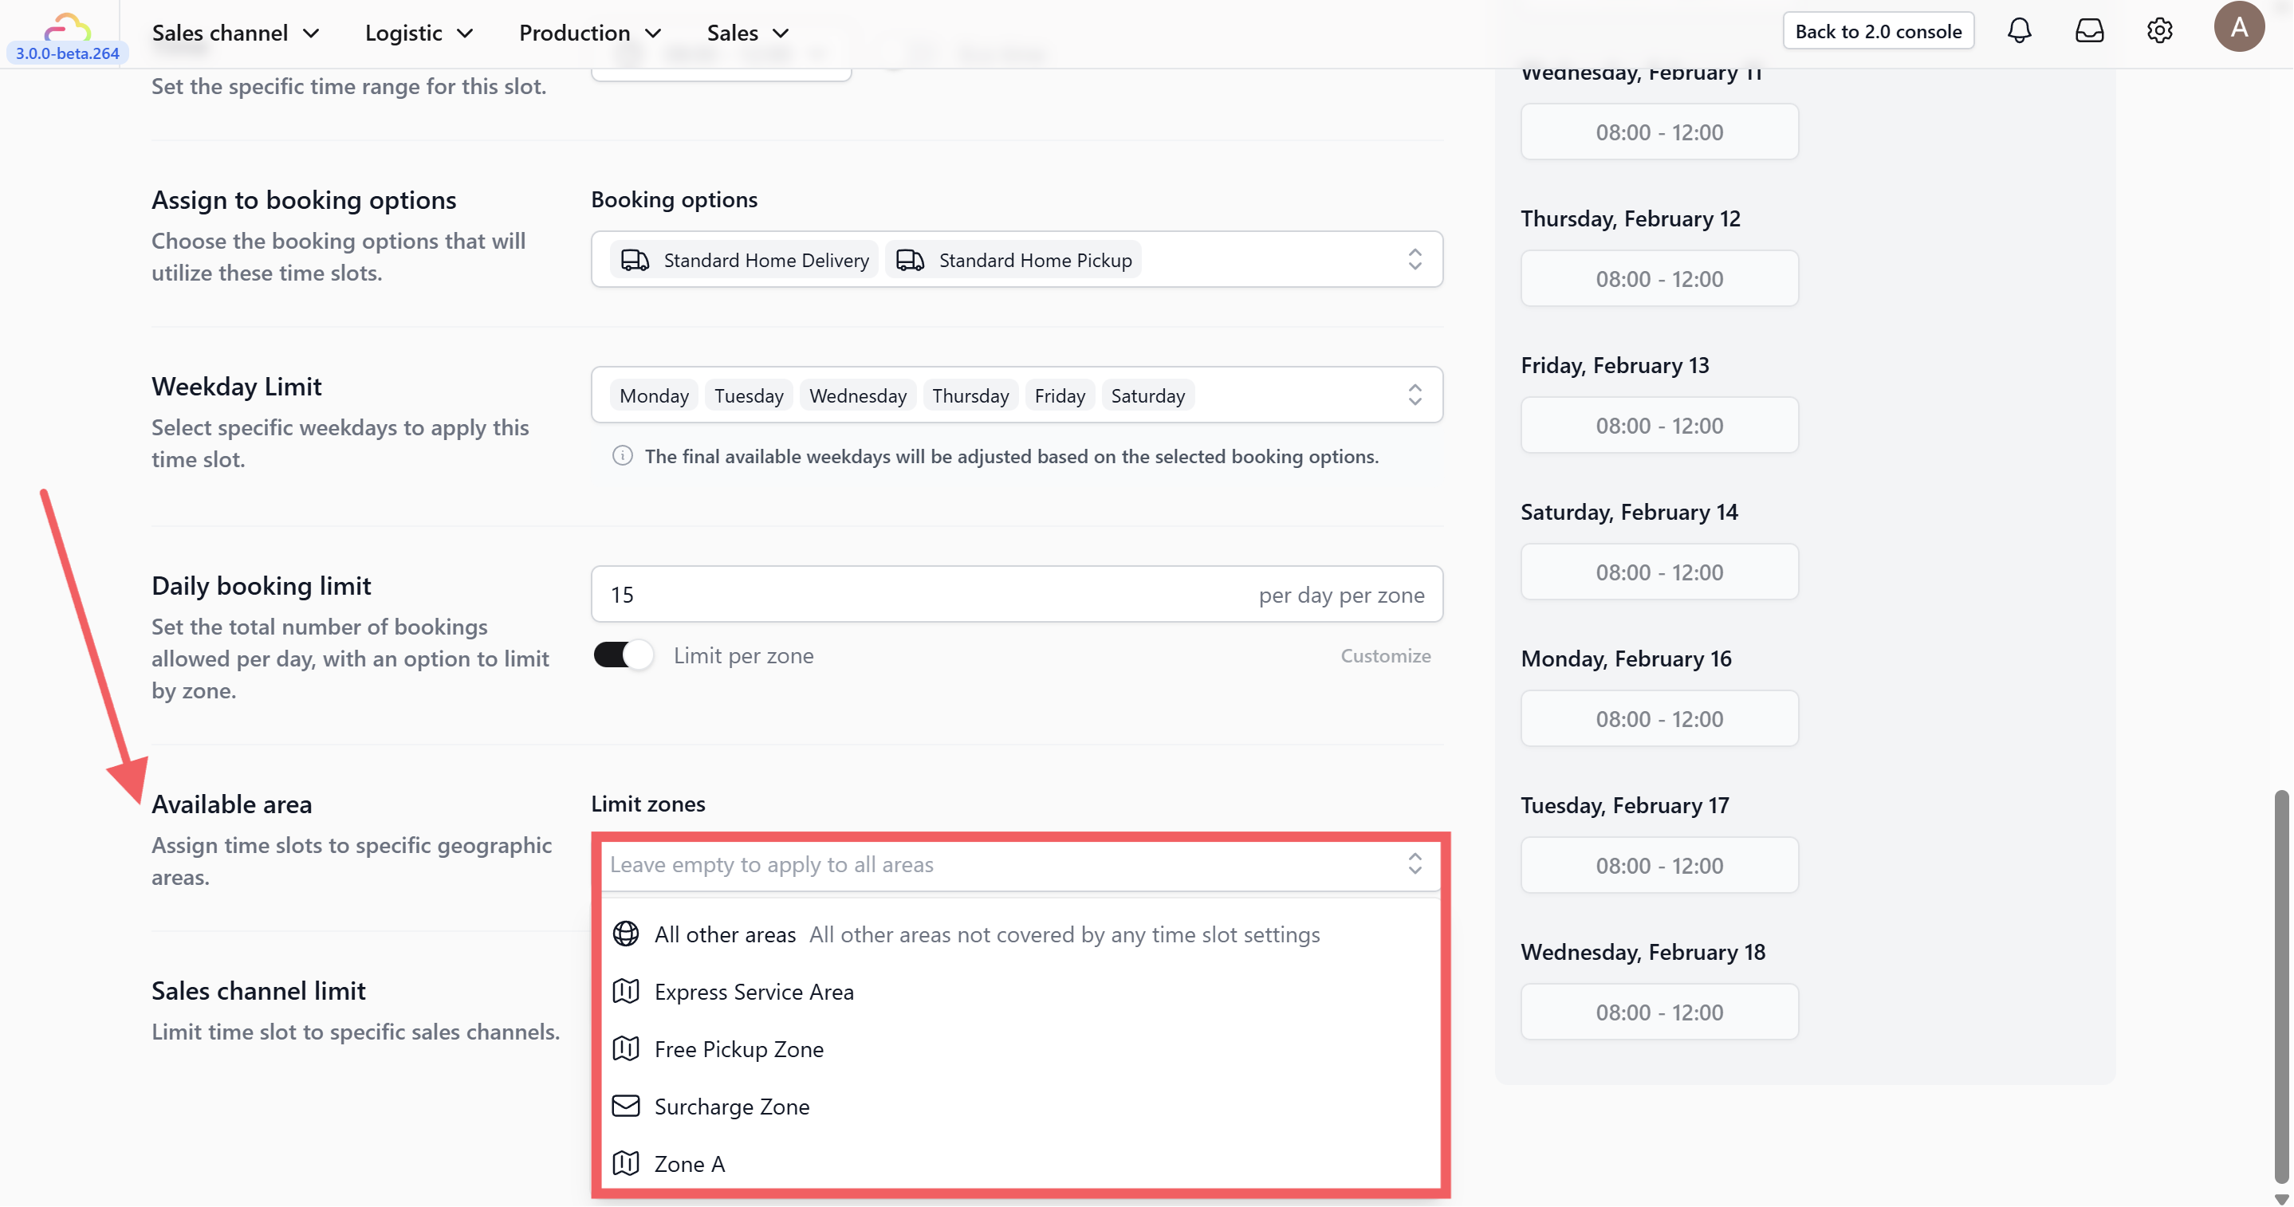Open the Sales channel menu
2294x1207 pixels.
(x=235, y=33)
